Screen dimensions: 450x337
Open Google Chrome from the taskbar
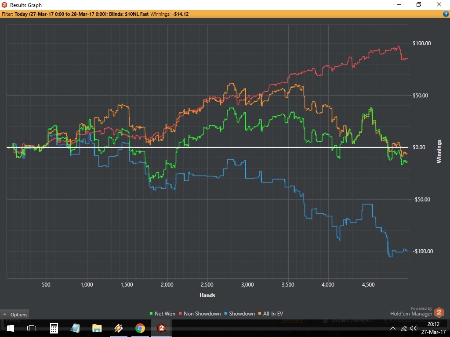pyautogui.click(x=140, y=328)
